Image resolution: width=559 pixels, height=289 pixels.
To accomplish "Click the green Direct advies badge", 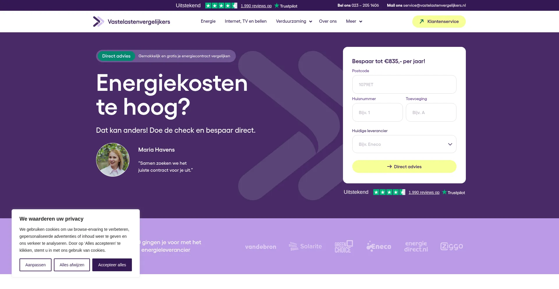I will [x=116, y=56].
